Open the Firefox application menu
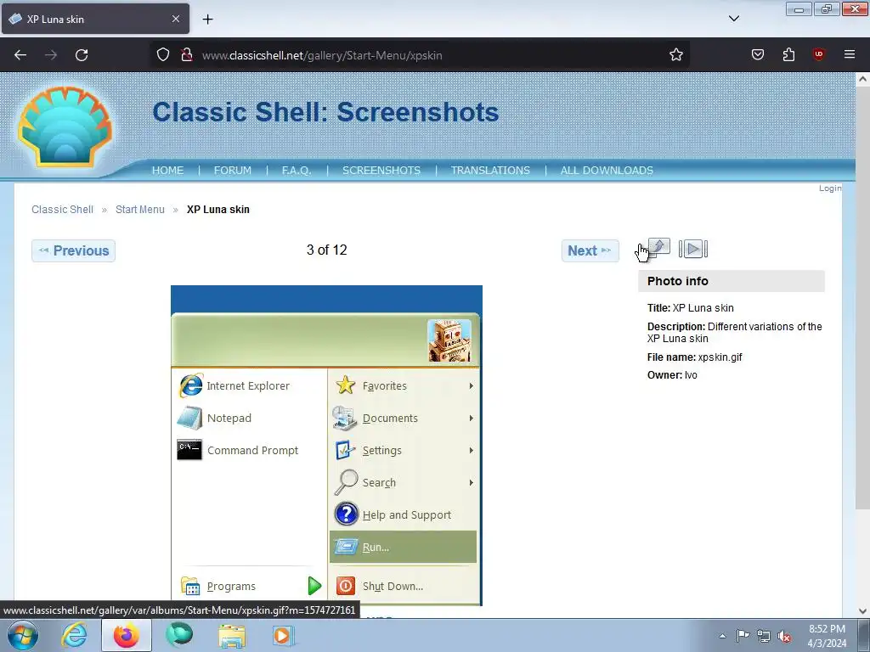This screenshot has width=870, height=652. click(x=850, y=55)
